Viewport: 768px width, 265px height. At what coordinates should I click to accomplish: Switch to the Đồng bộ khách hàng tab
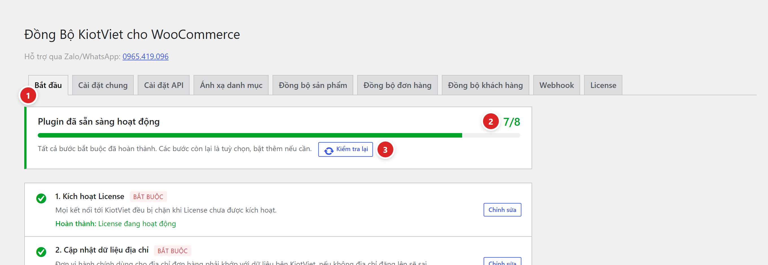485,85
